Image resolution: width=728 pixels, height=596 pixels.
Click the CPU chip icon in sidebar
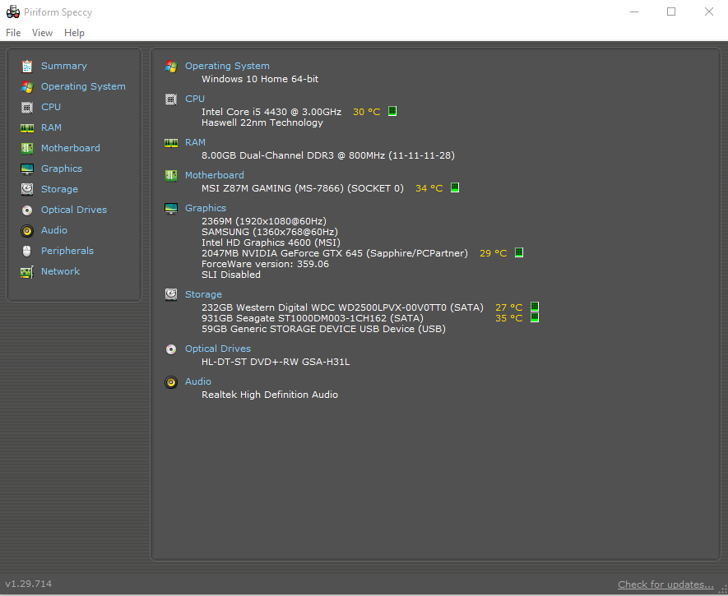pyautogui.click(x=27, y=107)
